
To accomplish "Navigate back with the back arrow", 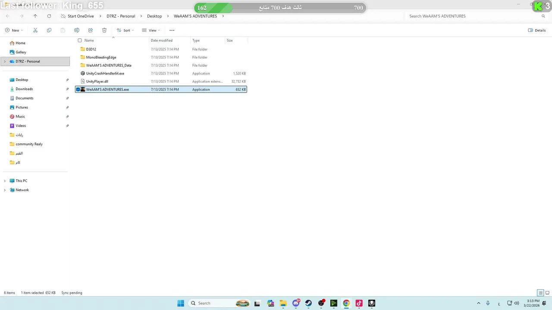I will pyautogui.click(x=8, y=16).
